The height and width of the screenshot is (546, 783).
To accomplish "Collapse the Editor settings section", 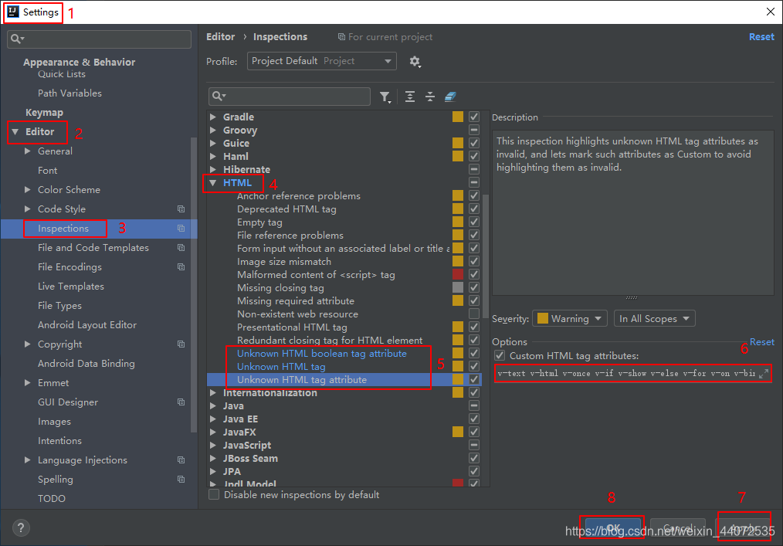I will pos(15,132).
